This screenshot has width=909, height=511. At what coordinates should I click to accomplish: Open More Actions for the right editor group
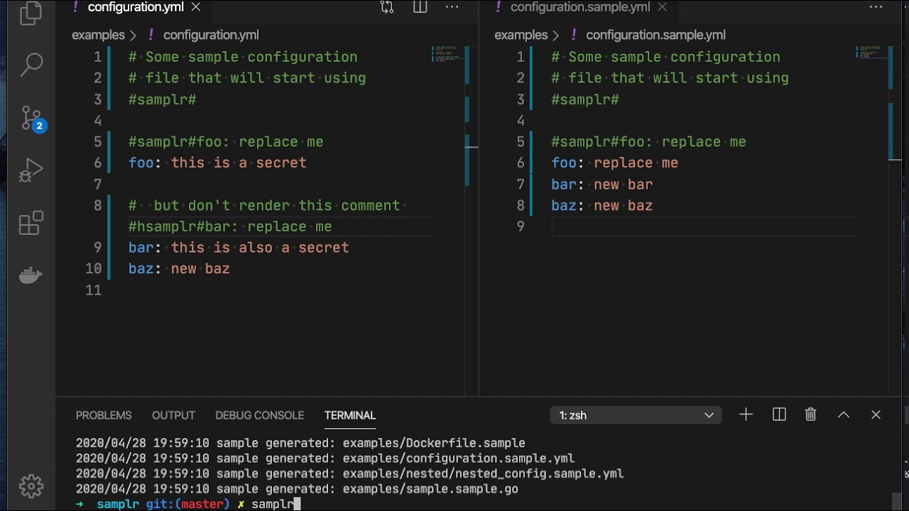point(875,8)
